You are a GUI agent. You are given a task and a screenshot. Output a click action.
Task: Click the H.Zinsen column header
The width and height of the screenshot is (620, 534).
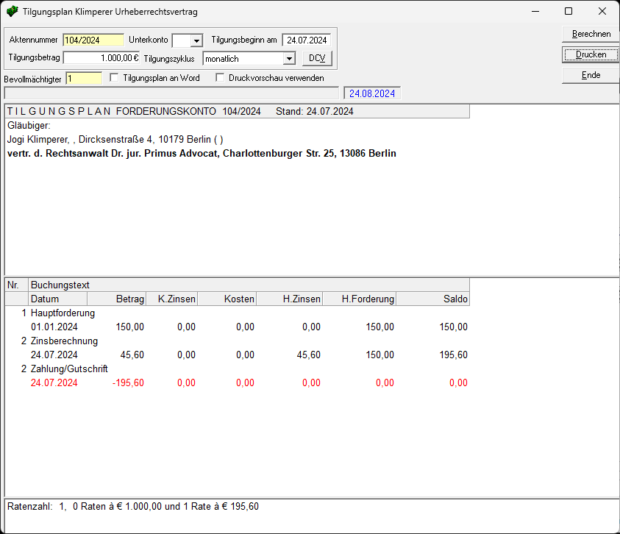[x=290, y=299]
